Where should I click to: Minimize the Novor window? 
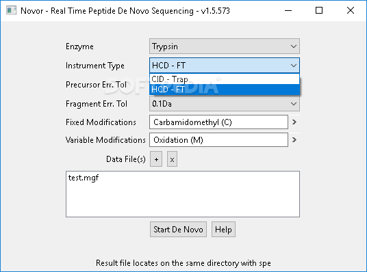pyautogui.click(x=288, y=10)
